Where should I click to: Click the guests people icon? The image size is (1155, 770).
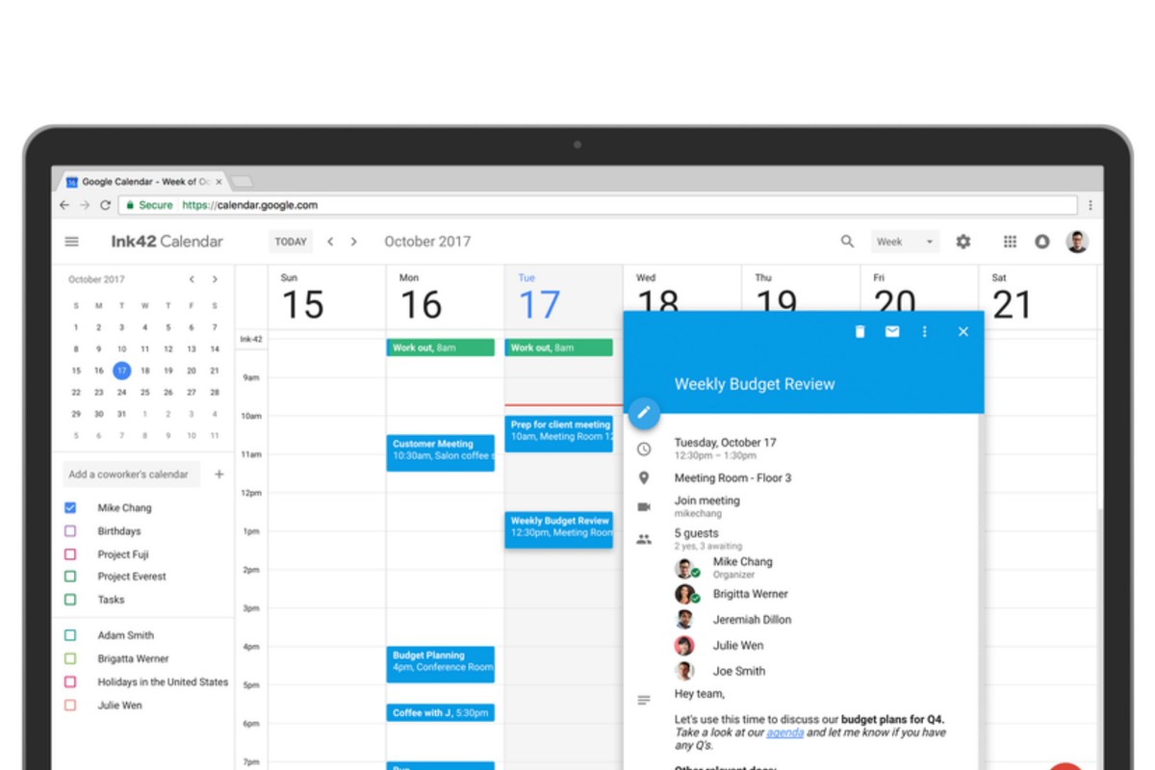click(x=644, y=539)
